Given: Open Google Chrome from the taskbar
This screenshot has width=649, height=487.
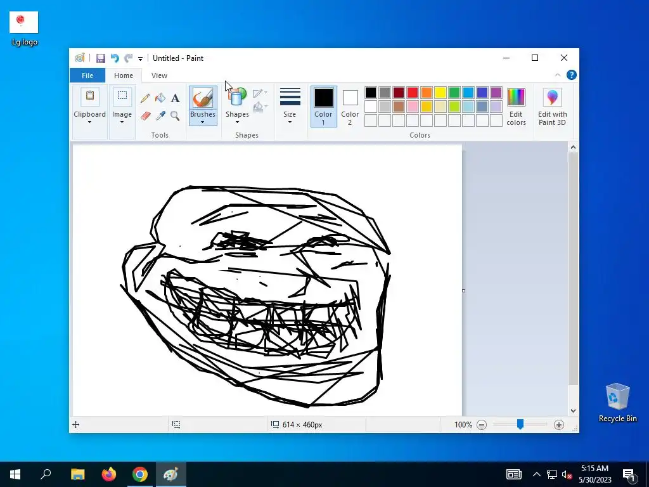Looking at the screenshot, I should click(x=140, y=474).
